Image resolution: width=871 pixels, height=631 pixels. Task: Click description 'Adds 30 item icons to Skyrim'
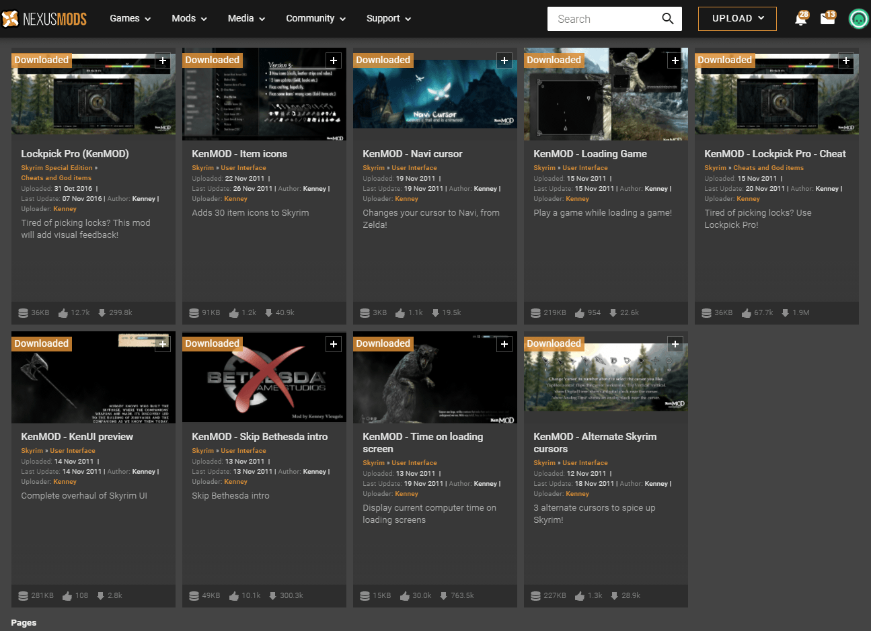(250, 213)
